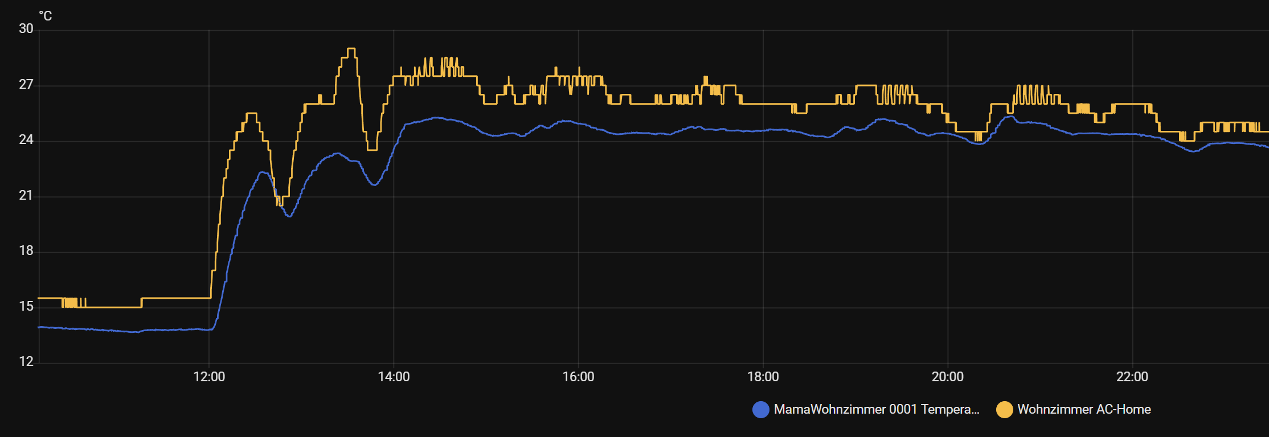Viewport: 1269px width, 437px height.
Task: Click the highest peak of the yellow line
Action: [x=351, y=49]
